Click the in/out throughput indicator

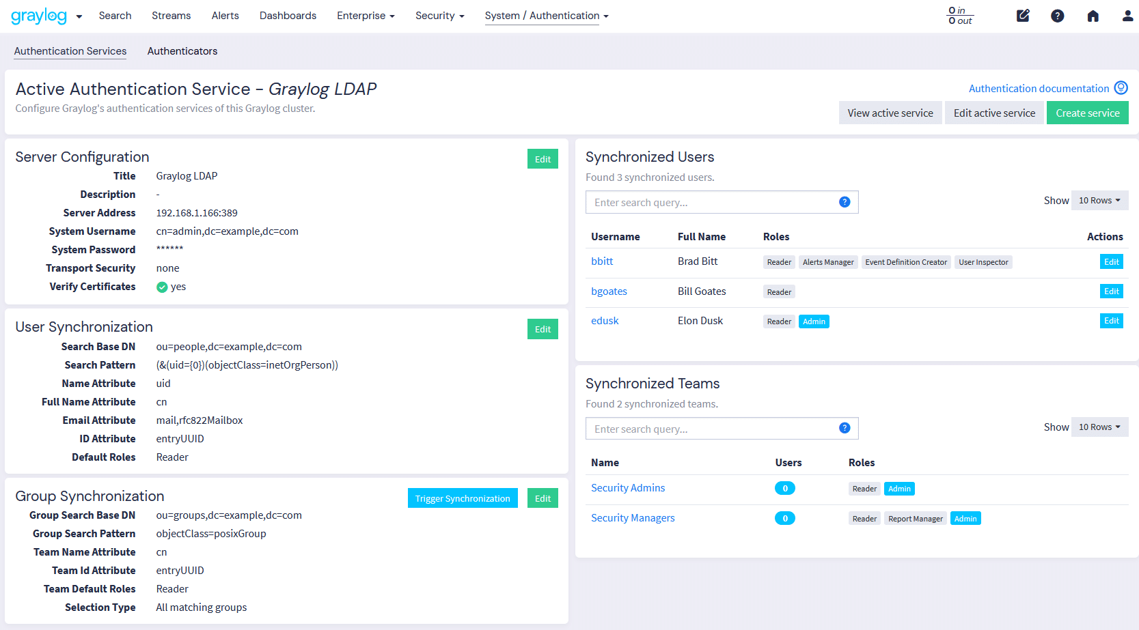click(x=959, y=16)
